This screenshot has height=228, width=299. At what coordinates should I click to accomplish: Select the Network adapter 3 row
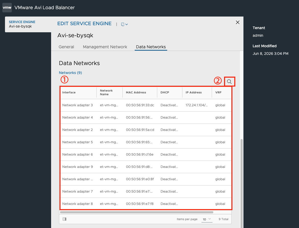click(146, 105)
